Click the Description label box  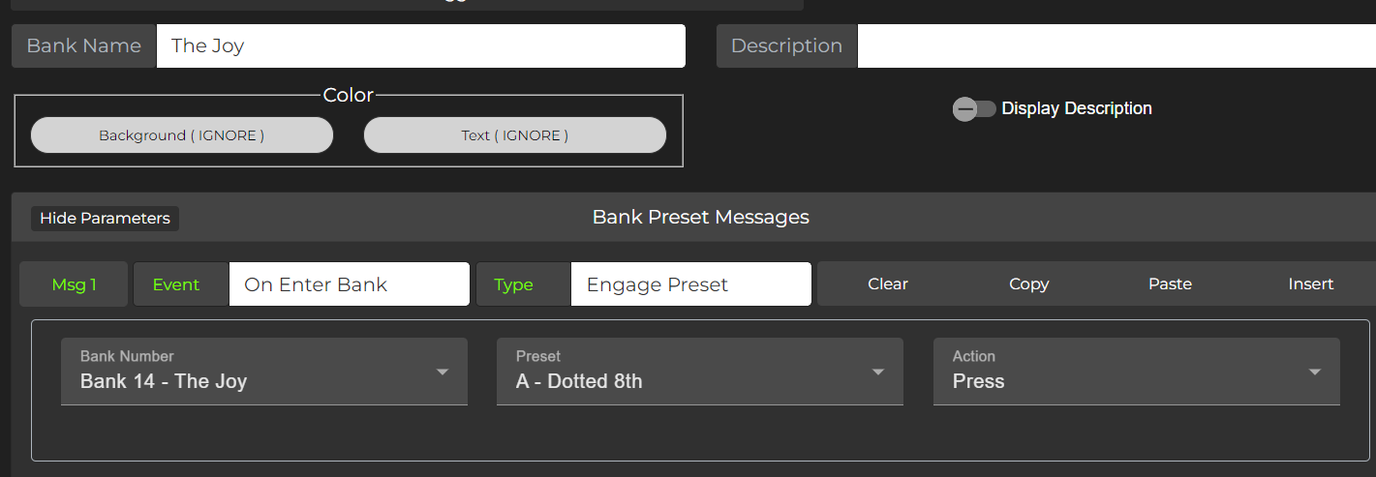coord(786,46)
